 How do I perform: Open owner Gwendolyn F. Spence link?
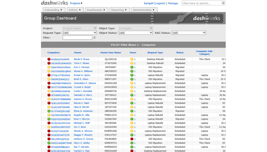coord(85,83)
